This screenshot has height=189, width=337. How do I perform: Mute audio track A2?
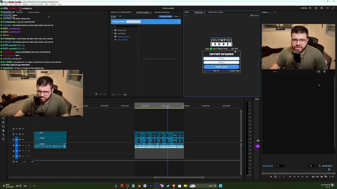[23, 151]
